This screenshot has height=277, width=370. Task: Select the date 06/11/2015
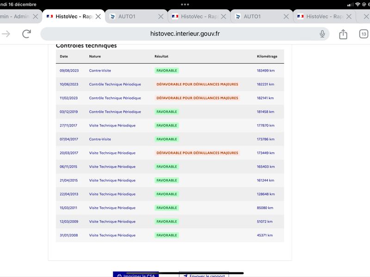tap(68, 167)
